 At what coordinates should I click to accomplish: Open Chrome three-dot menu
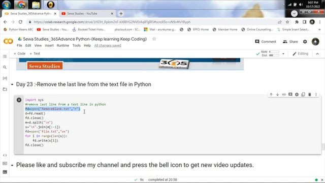[320, 22]
